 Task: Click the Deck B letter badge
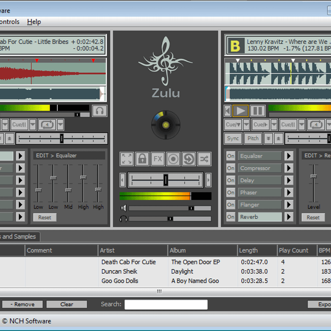pos(236,46)
